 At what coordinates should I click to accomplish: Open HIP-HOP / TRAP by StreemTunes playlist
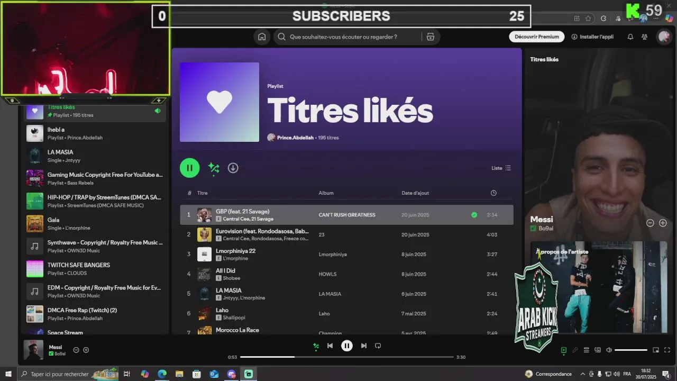click(x=95, y=201)
